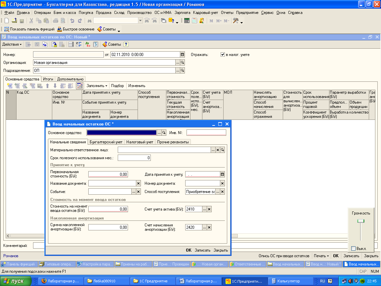Click the Cut scissors icon
This screenshot has height=286, width=381.
tap(31, 21)
